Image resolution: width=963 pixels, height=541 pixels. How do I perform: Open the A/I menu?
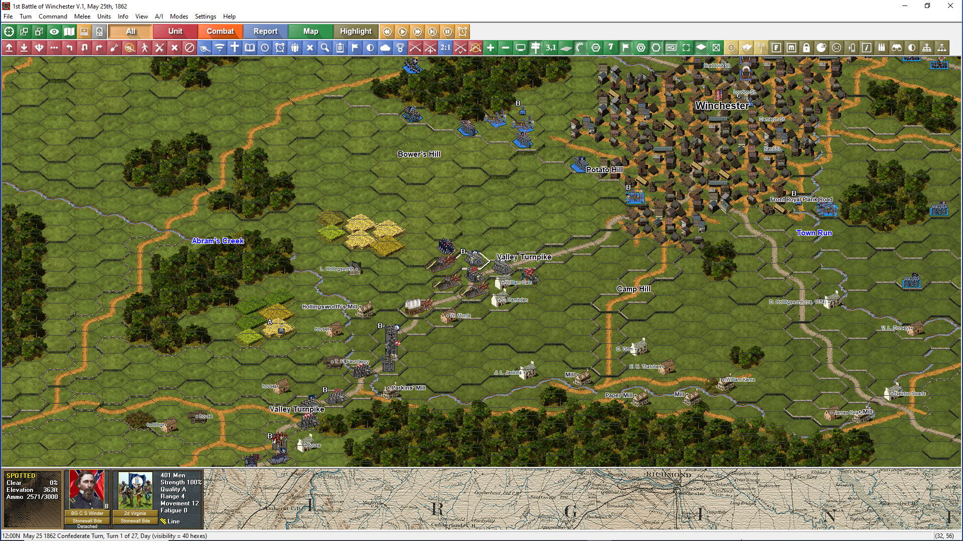pyautogui.click(x=159, y=17)
